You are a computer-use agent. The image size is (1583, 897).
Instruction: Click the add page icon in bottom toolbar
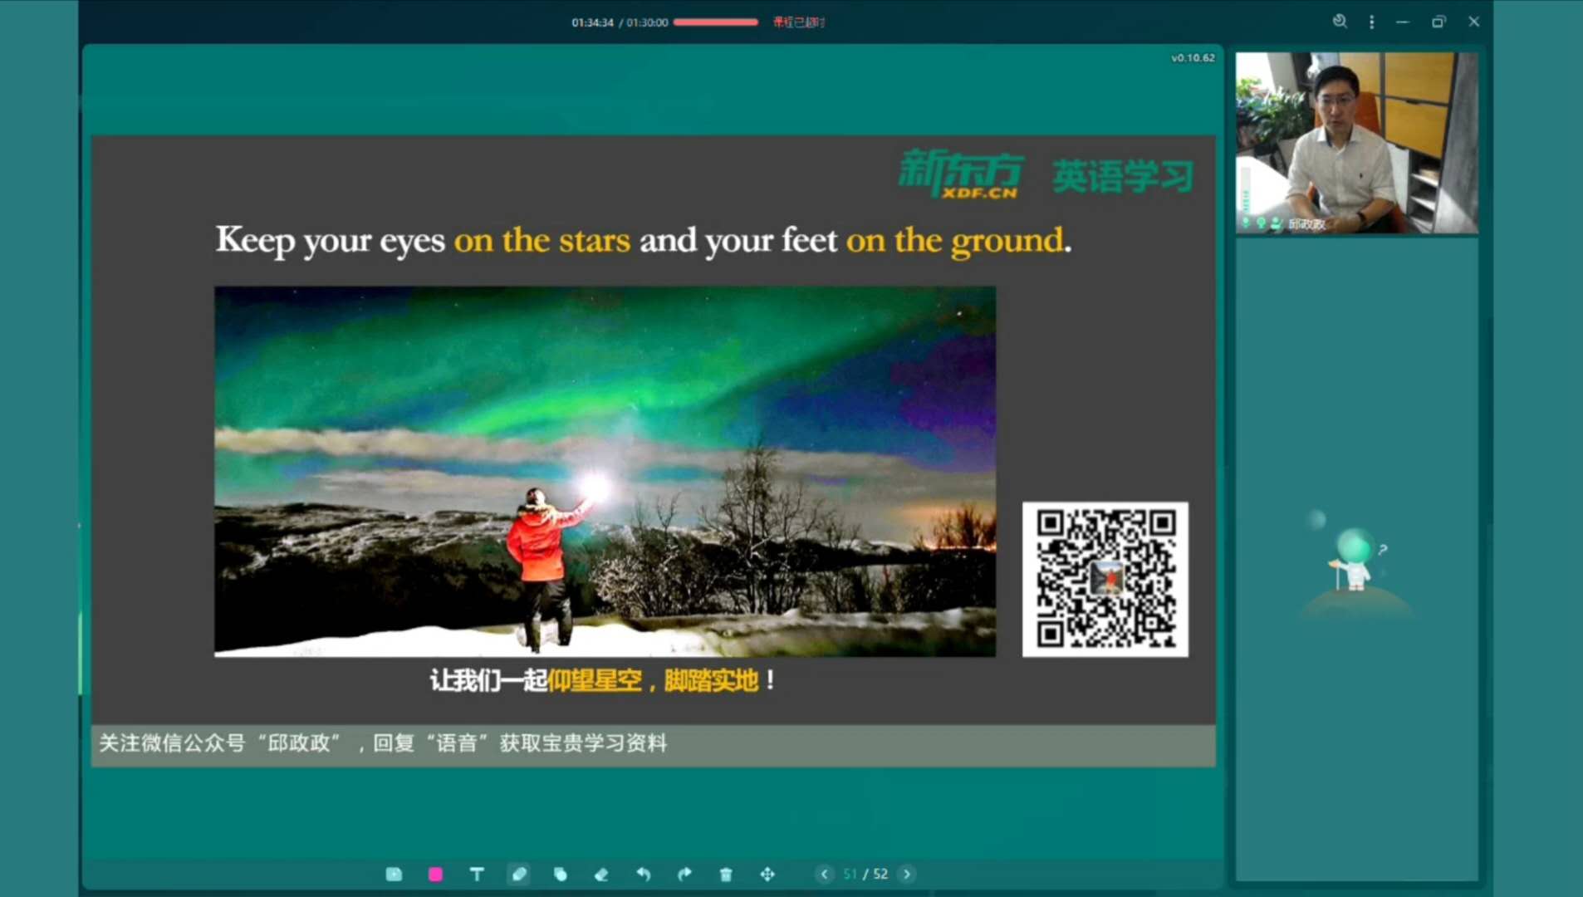[394, 874]
